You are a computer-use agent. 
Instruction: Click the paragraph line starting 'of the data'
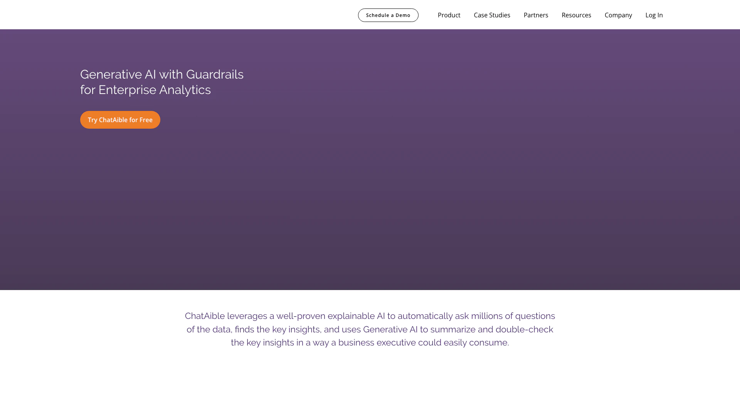pyautogui.click(x=370, y=330)
